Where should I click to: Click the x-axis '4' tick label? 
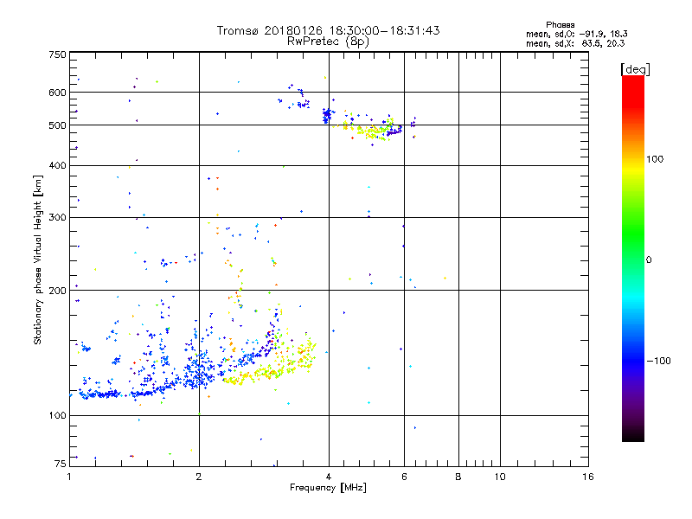329,477
